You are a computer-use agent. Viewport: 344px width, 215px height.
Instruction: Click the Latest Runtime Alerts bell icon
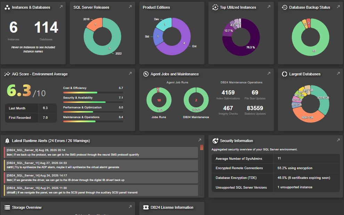[x=7, y=141]
